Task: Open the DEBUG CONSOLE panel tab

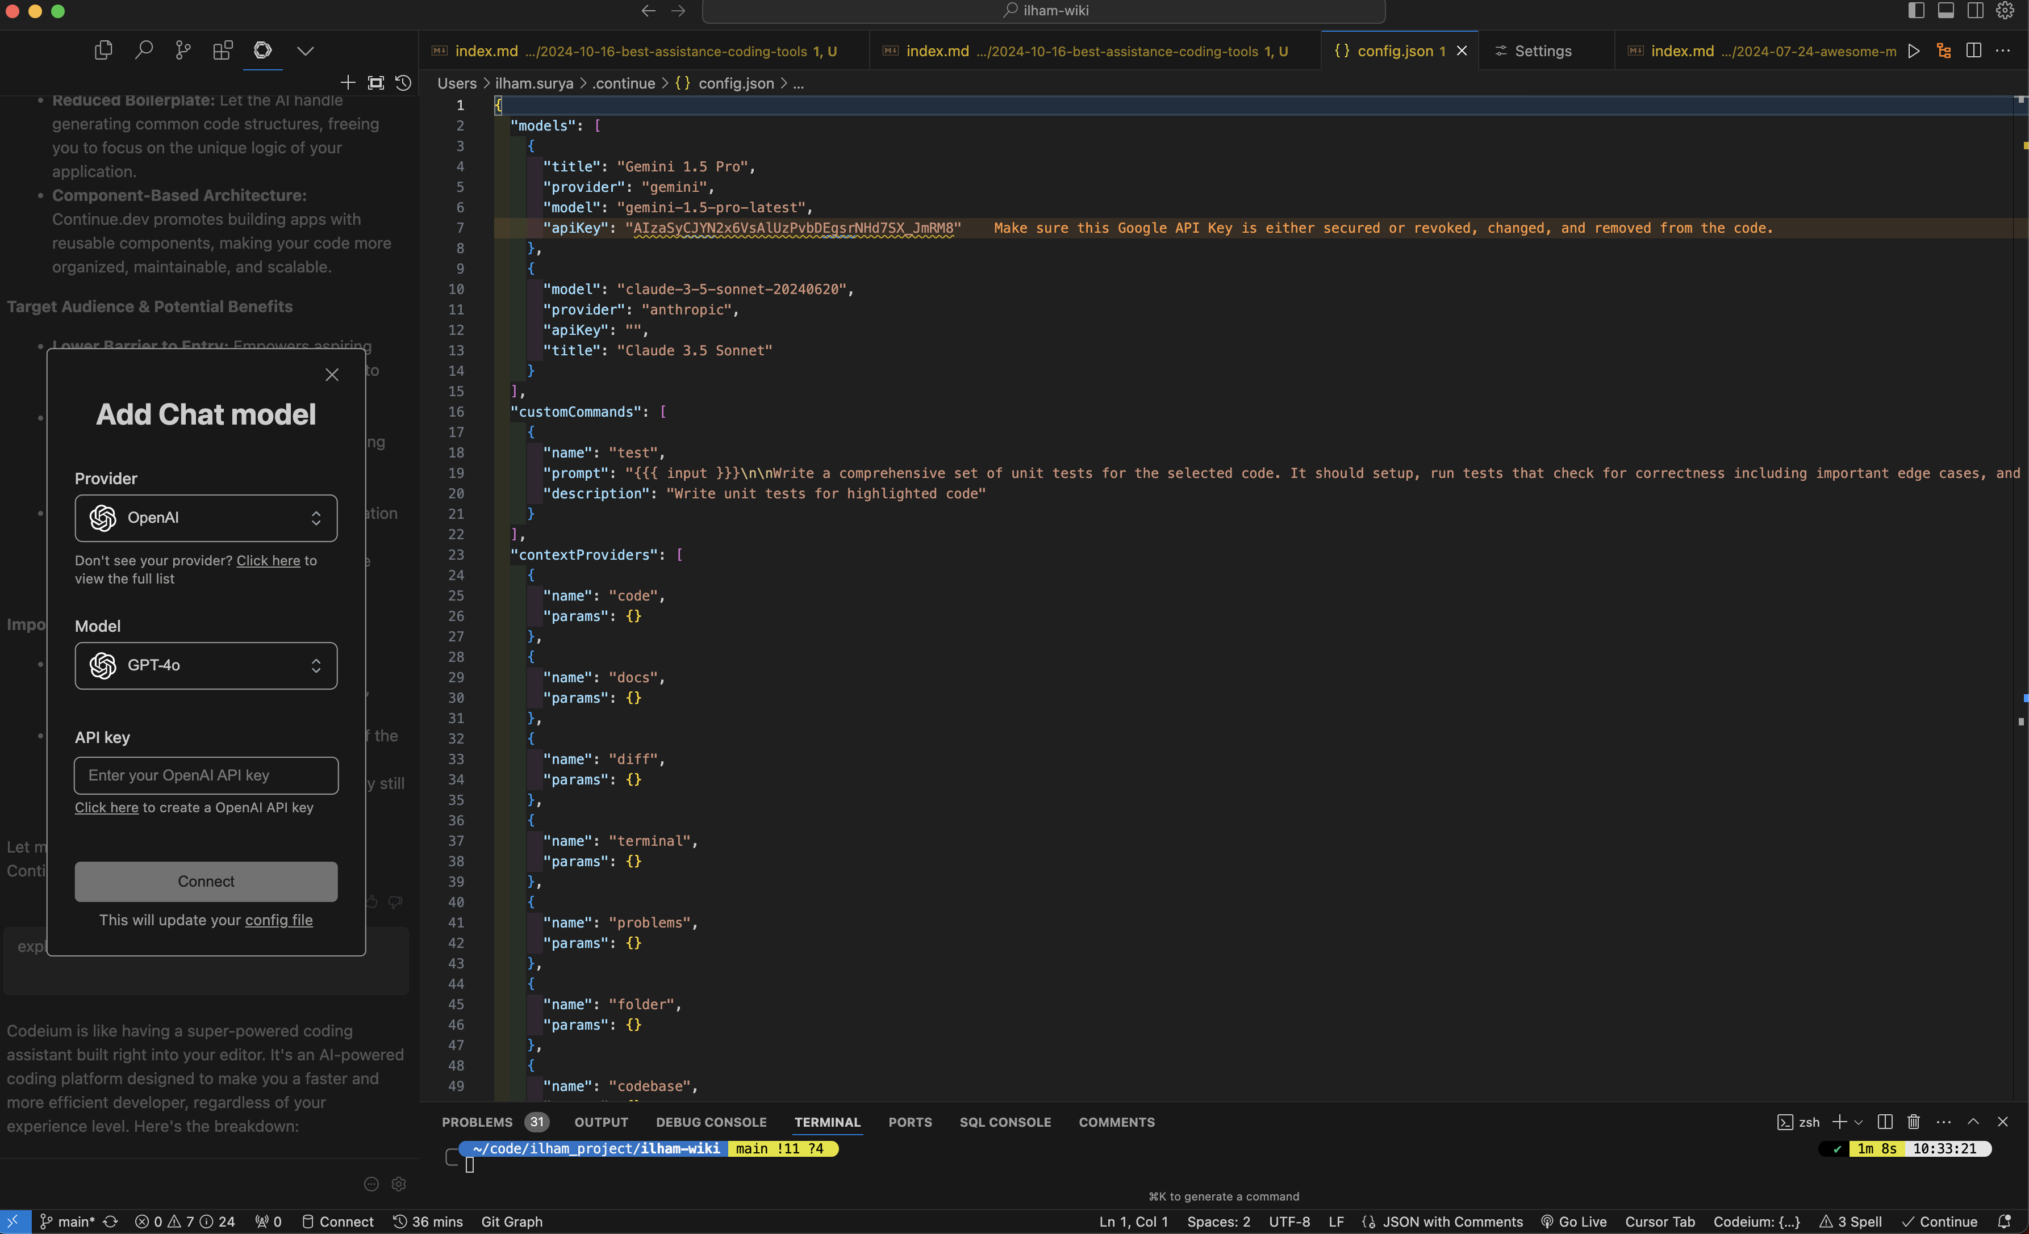Action: click(712, 1123)
